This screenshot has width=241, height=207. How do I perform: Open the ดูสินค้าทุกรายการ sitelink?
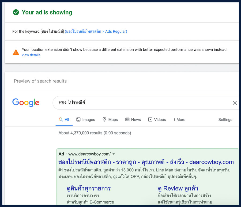[x=89, y=189]
